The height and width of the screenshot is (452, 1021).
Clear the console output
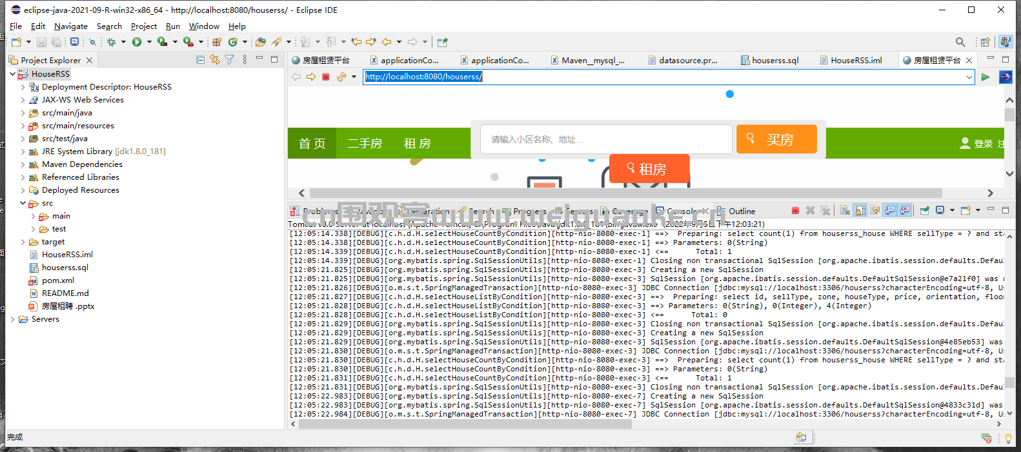click(845, 211)
